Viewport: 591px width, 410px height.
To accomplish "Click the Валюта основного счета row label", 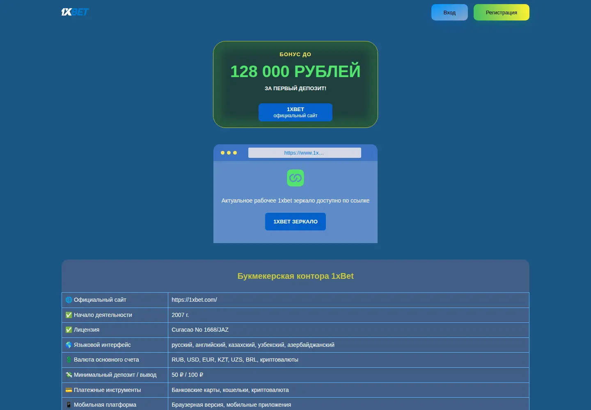I will (x=106, y=360).
